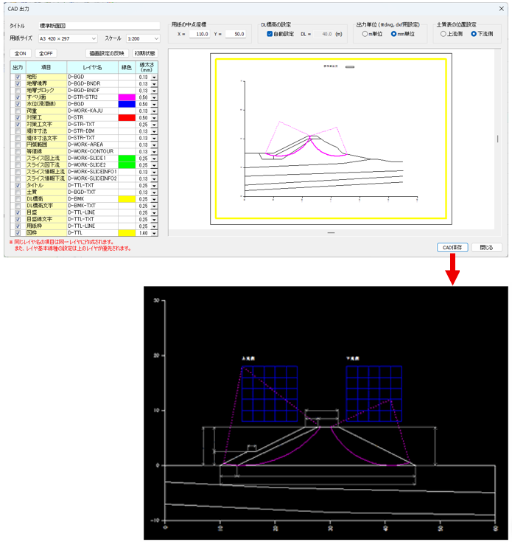Pick the blue line color of 水位(浸潤線)
512x542 pixels.
pyautogui.click(x=127, y=104)
